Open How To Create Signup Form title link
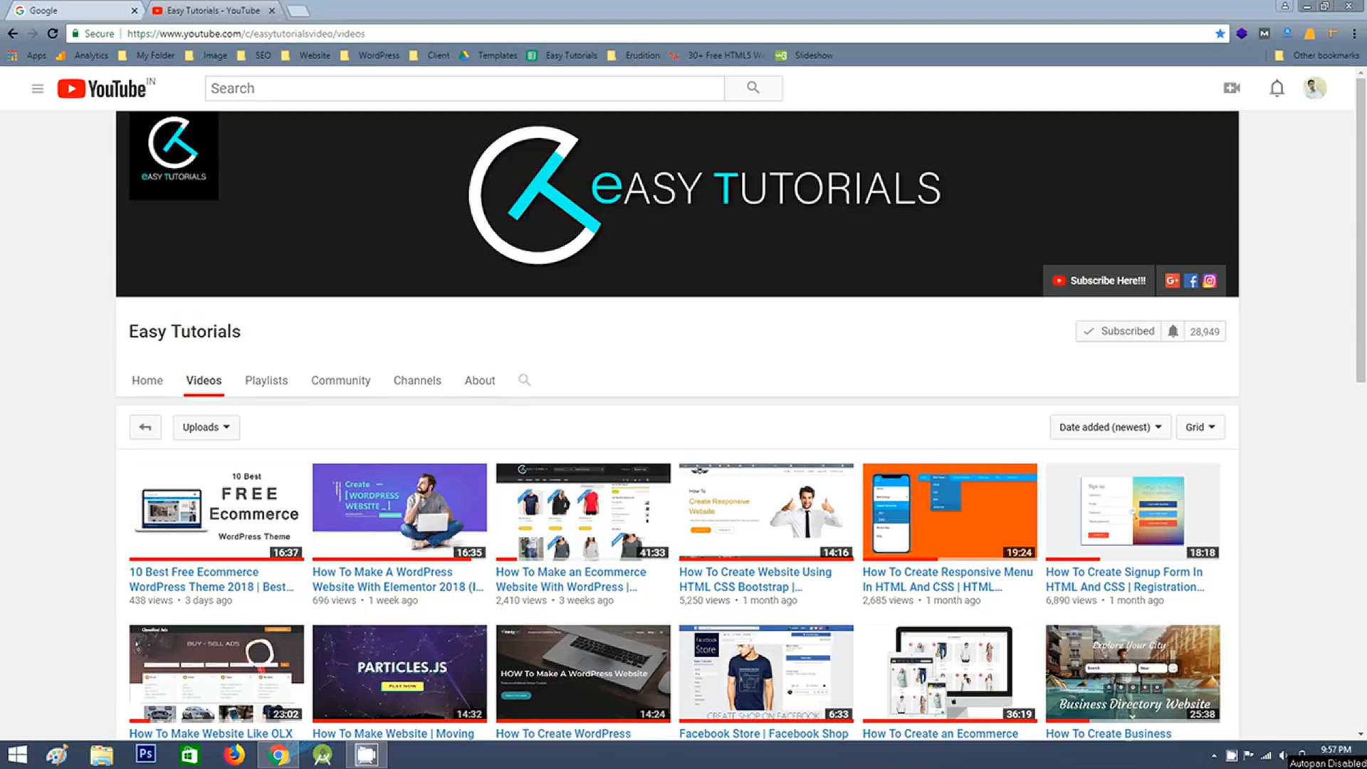Viewport: 1367px width, 769px height. point(1125,580)
